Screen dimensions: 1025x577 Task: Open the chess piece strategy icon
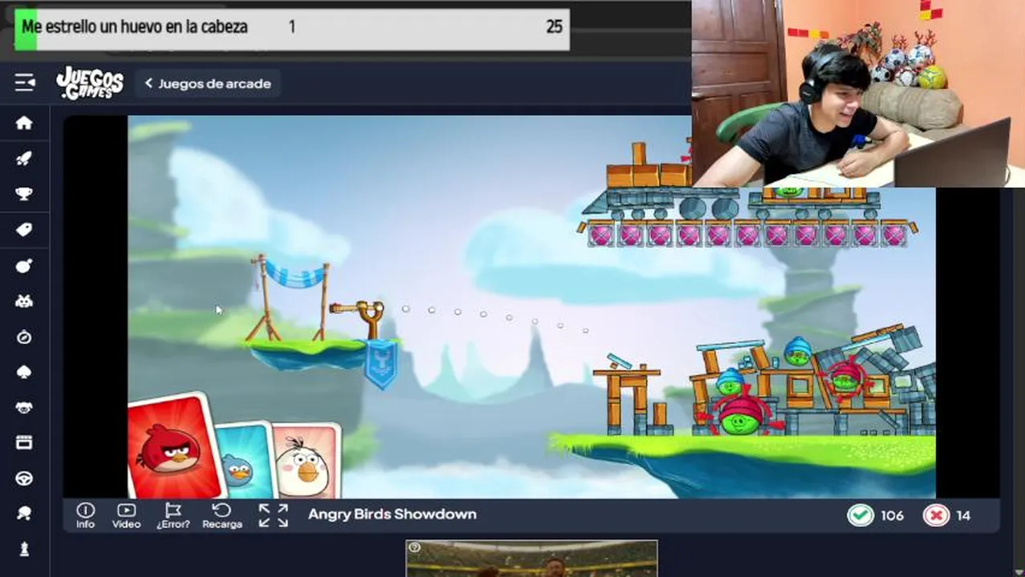click(24, 549)
